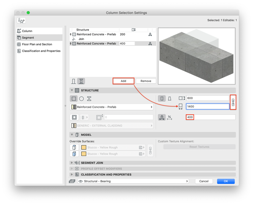Choose the I-beam complex profile icon

(89, 99)
